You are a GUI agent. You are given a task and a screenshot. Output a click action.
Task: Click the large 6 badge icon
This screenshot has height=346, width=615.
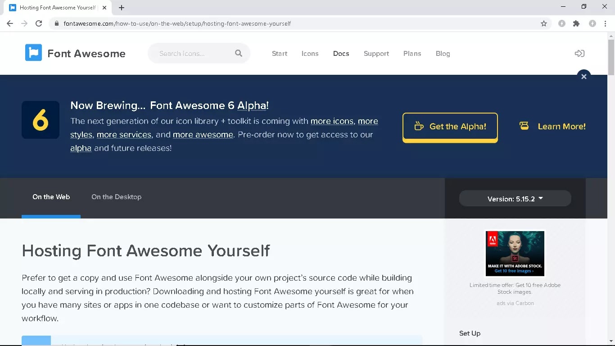click(41, 120)
